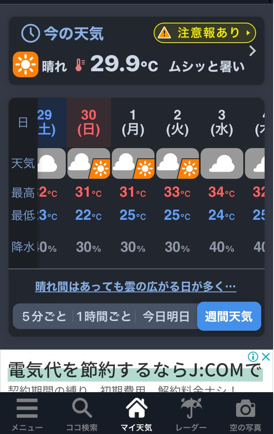Viewport: 274px width, 434px height.
Task: Tap the thermometer icon next to 29.9°C
Action: (80, 65)
